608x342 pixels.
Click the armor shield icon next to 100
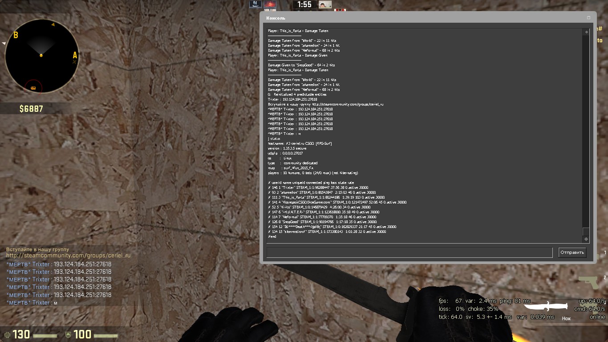coord(68,334)
